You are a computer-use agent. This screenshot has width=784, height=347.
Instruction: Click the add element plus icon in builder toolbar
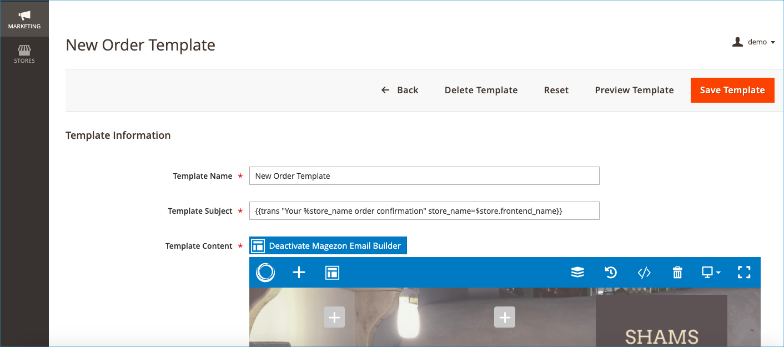(299, 272)
